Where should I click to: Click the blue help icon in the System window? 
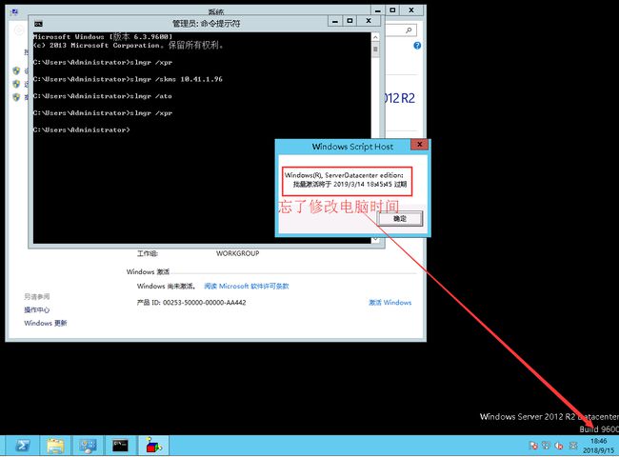417,46
